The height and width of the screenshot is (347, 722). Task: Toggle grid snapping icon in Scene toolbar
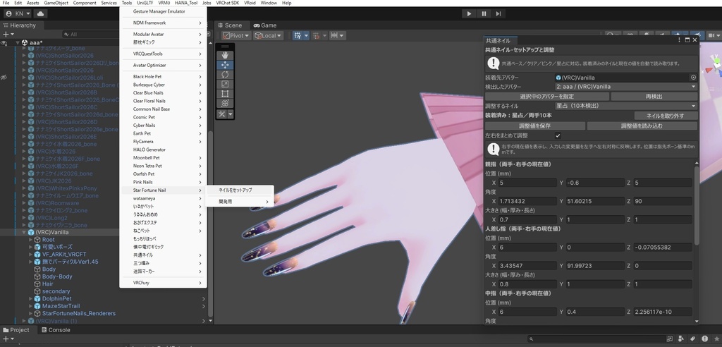coord(298,35)
